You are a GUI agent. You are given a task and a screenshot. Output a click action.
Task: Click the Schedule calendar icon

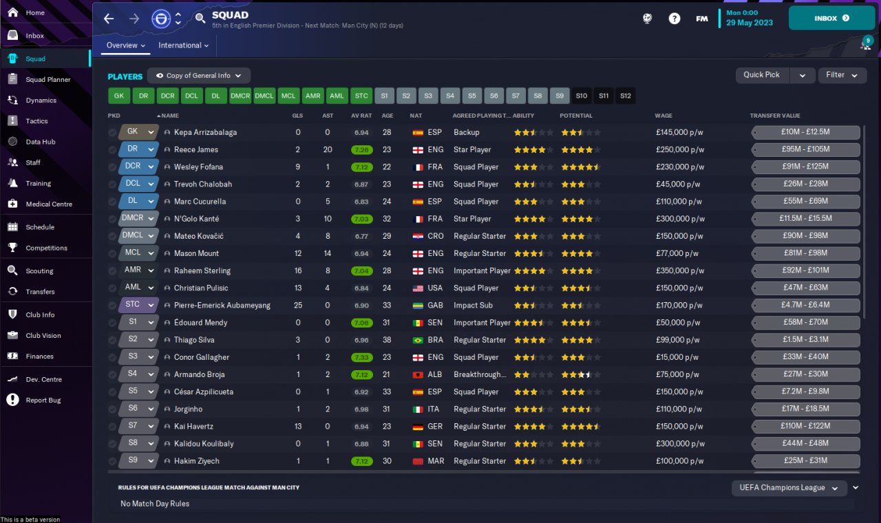pos(12,226)
